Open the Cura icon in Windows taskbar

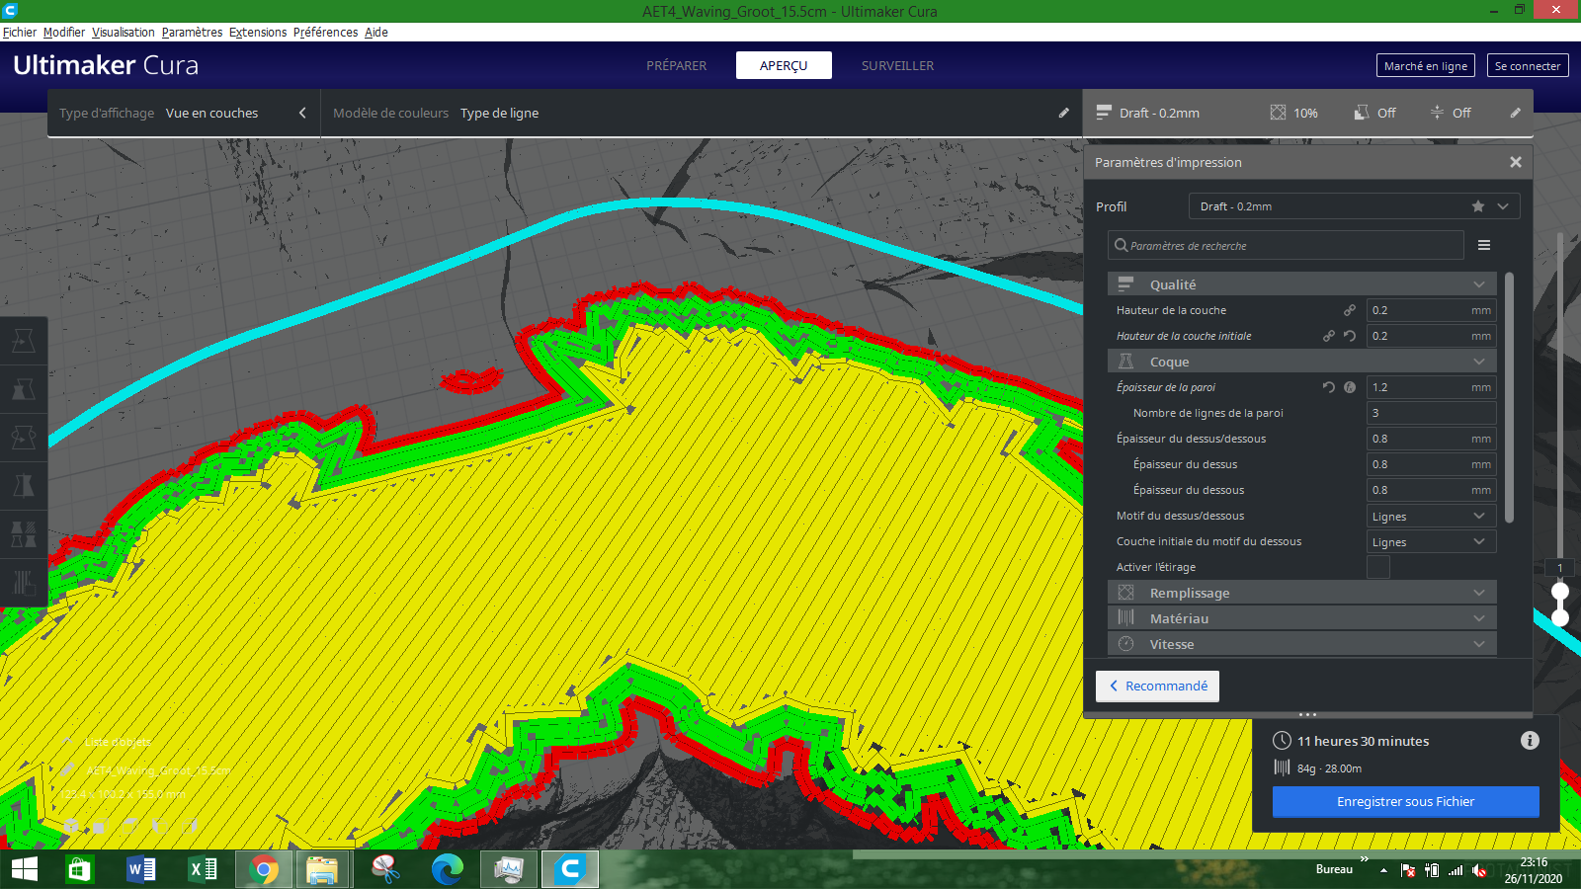click(570, 869)
